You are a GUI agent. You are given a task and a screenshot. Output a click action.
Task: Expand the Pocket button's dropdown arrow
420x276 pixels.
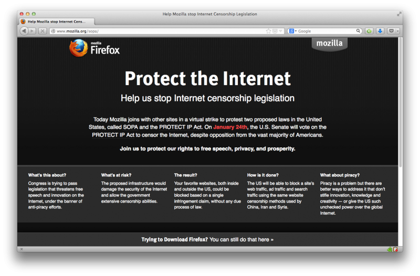pyautogui.click(x=397, y=31)
